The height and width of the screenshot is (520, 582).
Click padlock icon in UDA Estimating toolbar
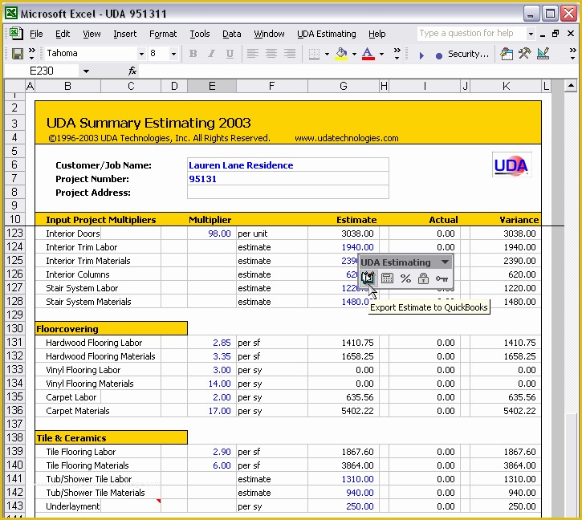[x=423, y=278]
